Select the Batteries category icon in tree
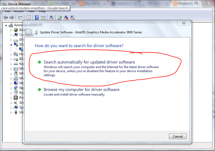This screenshot has height=151, width=215. pyautogui.click(x=16, y=30)
